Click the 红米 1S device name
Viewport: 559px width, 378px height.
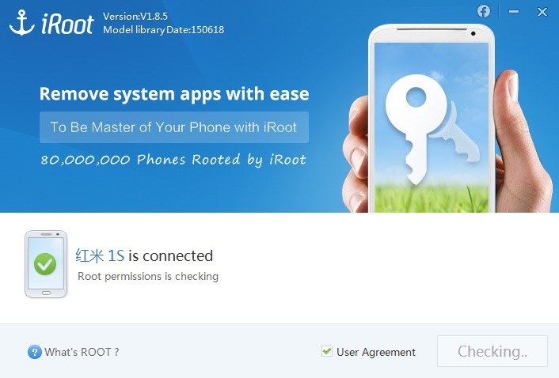tap(100, 255)
